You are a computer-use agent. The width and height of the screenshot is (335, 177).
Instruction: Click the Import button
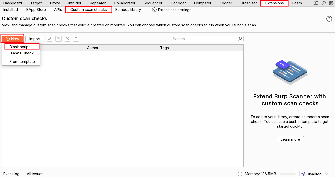point(35,39)
